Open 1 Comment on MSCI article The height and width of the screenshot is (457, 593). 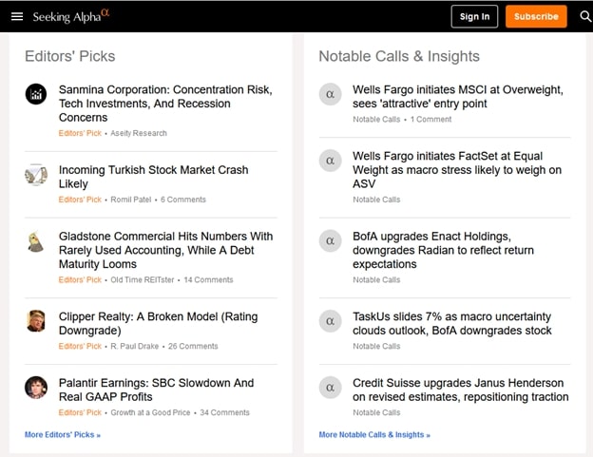click(430, 120)
